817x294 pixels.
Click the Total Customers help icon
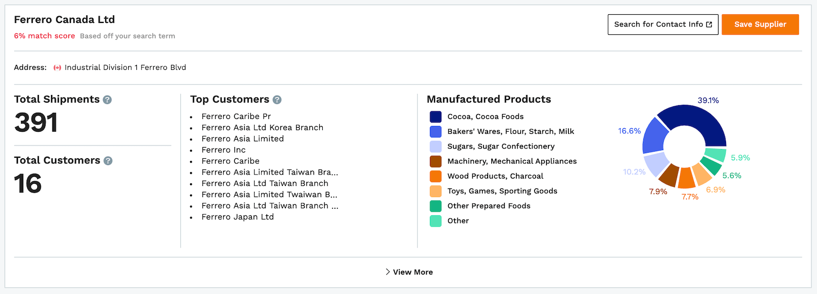point(108,161)
